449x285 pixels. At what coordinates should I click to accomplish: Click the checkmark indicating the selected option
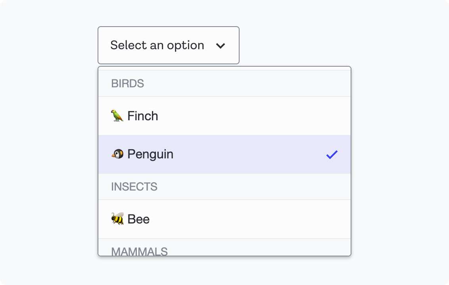coord(332,155)
